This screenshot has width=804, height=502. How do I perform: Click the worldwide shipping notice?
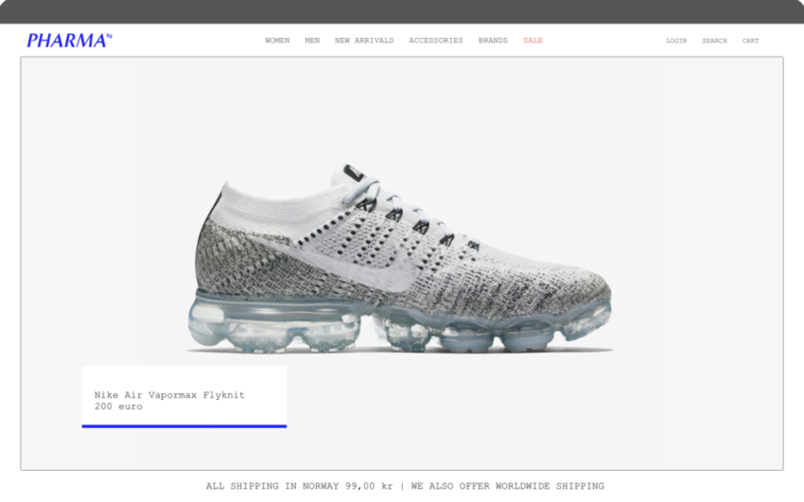point(508,486)
